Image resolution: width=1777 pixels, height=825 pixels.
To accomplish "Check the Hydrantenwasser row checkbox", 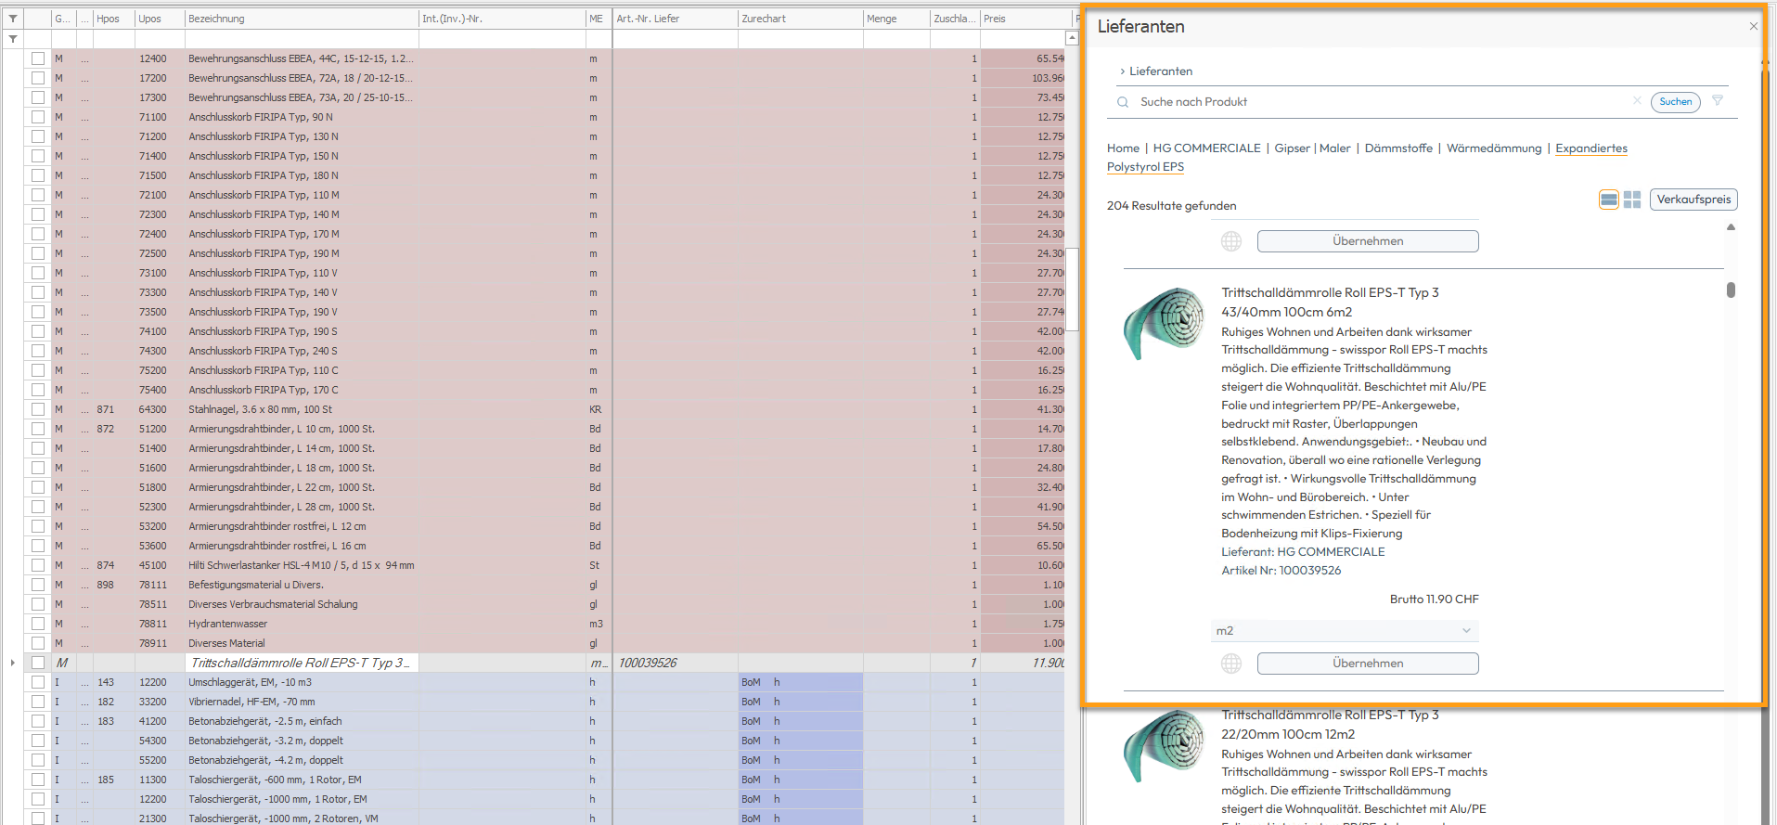I will (38, 624).
